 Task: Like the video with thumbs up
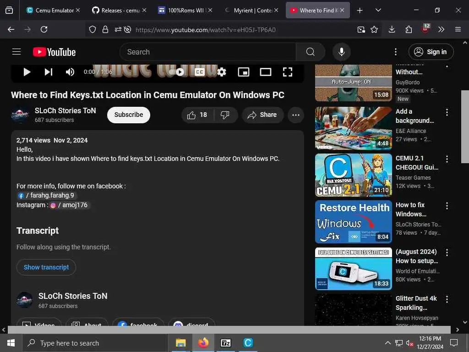(197, 115)
